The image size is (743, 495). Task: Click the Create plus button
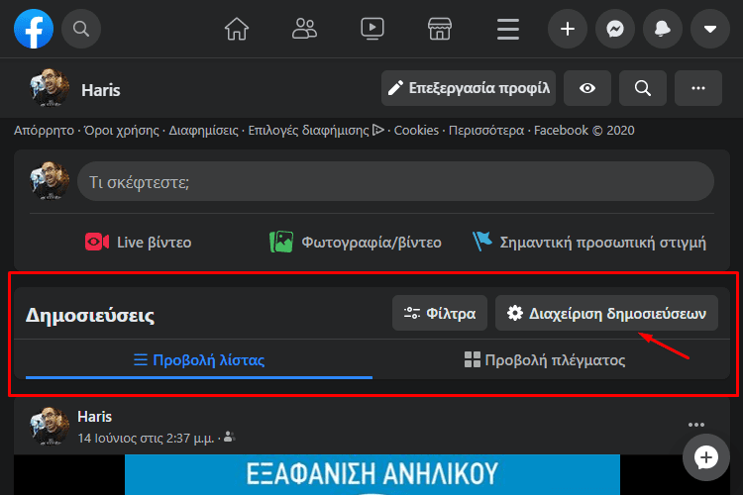[x=568, y=29]
